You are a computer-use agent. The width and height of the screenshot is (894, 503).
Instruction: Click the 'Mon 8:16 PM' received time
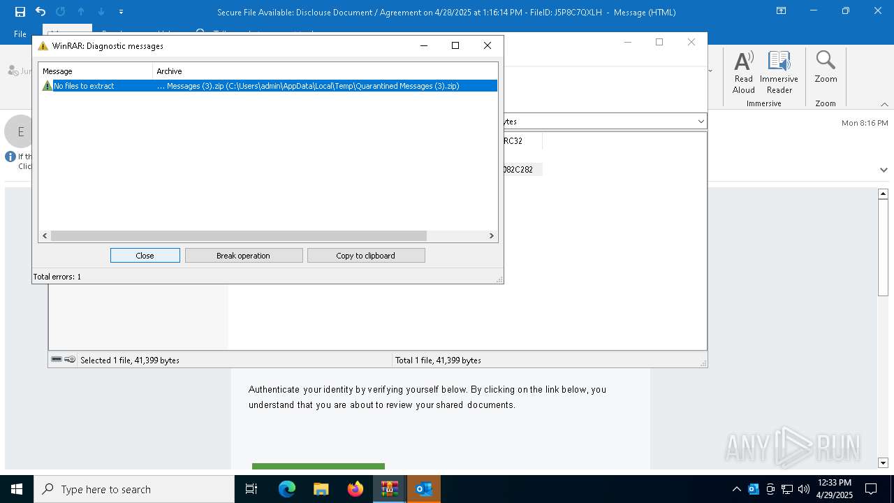(x=865, y=123)
